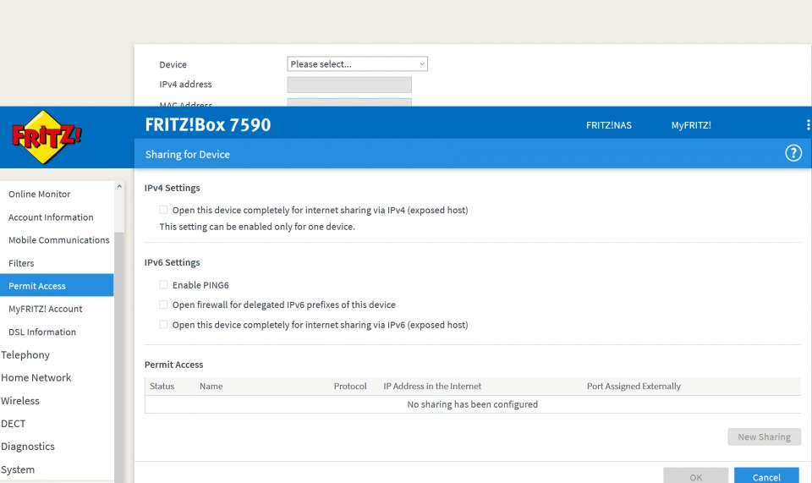The width and height of the screenshot is (812, 483).
Task: Expand the System section
Action: click(18, 469)
